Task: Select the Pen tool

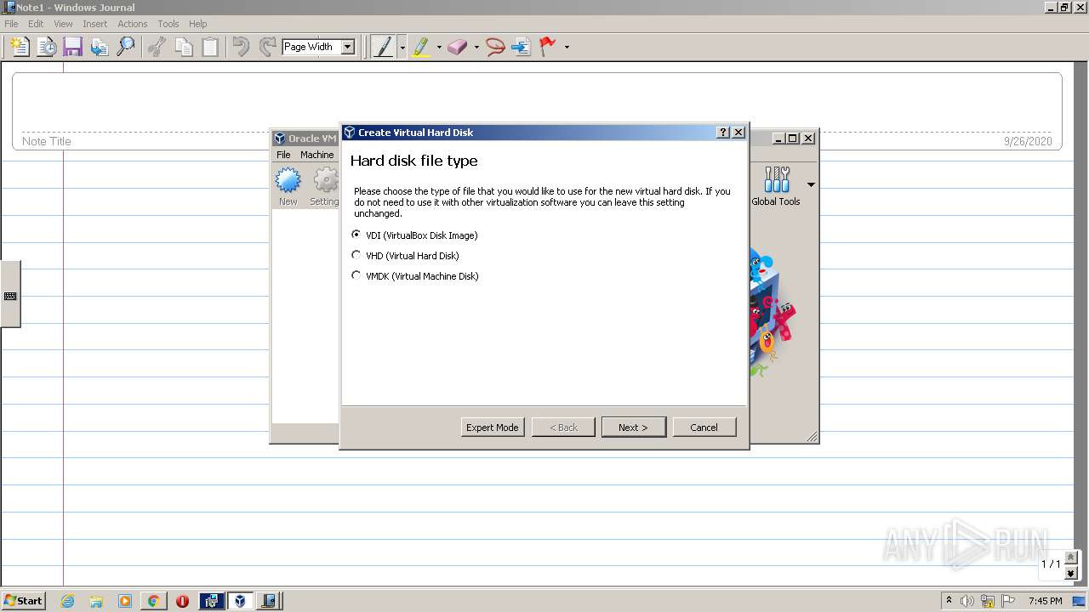Action: (x=384, y=47)
